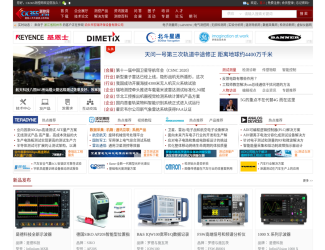Open 期刊 in the navigation menu
The image size is (325, 250).
(x=193, y=16)
